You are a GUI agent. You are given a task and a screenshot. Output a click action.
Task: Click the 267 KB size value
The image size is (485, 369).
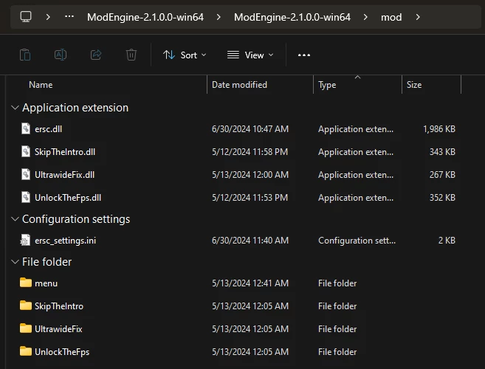[442, 175]
